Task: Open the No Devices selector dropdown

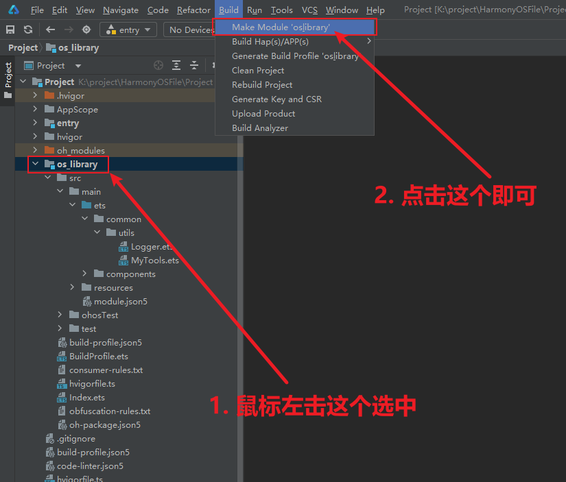Action: tap(189, 29)
